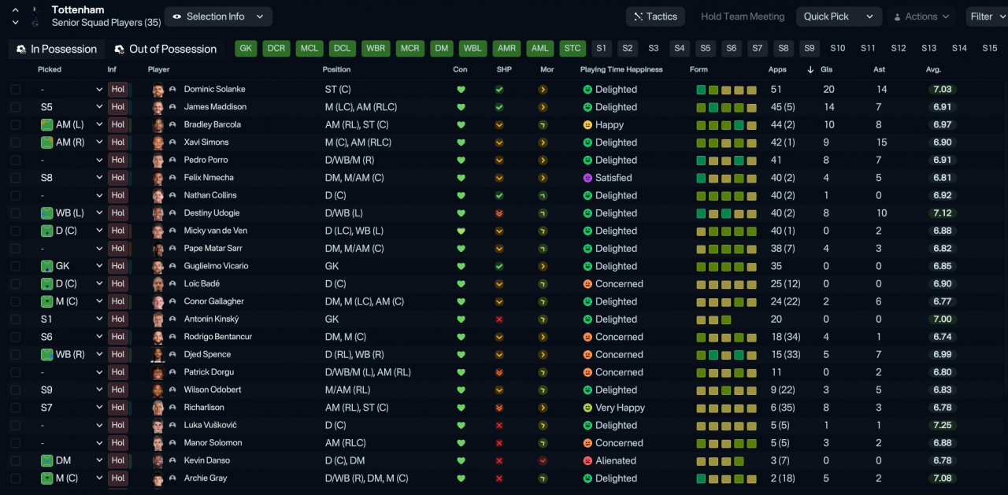Expand the Actions dropdown menu
The image size is (1008, 495).
coord(921,17)
